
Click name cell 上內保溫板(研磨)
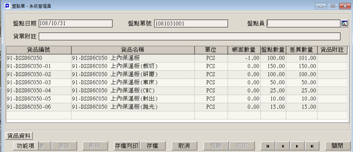click(x=133, y=74)
